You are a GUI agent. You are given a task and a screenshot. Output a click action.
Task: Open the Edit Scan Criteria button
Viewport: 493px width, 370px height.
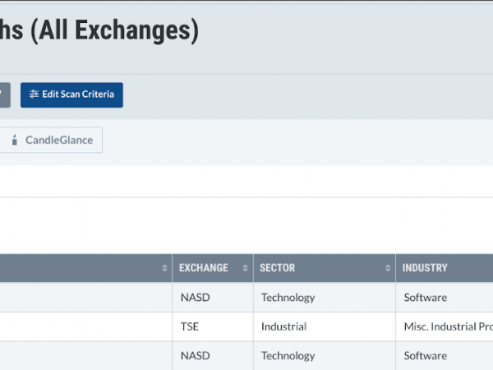pyautogui.click(x=71, y=95)
